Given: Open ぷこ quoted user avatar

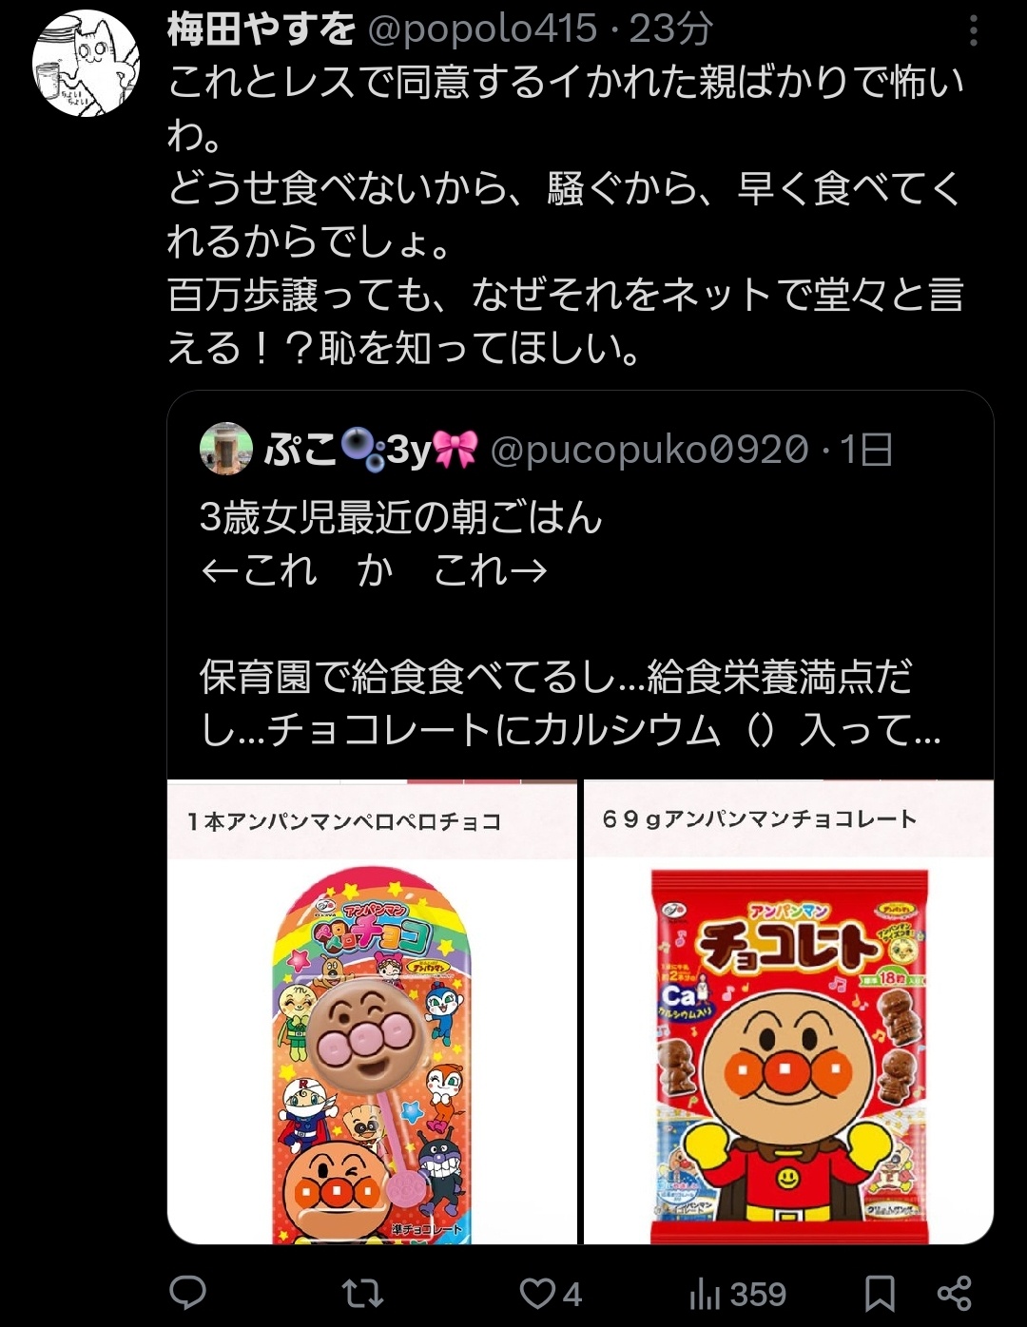Looking at the screenshot, I should coord(226,449).
